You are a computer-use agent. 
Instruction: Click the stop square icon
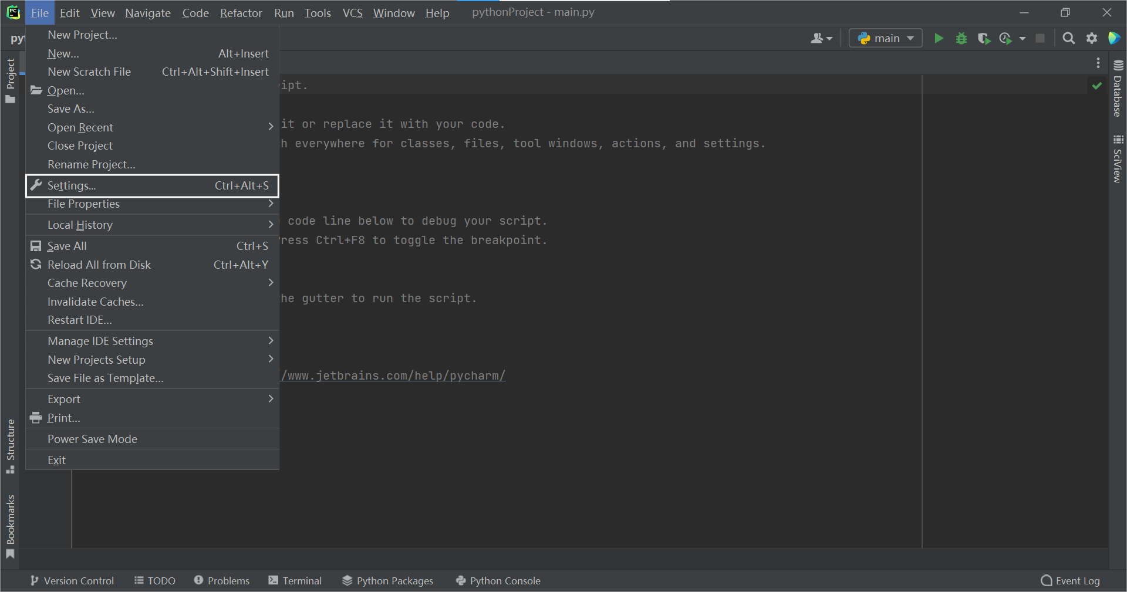click(x=1040, y=38)
